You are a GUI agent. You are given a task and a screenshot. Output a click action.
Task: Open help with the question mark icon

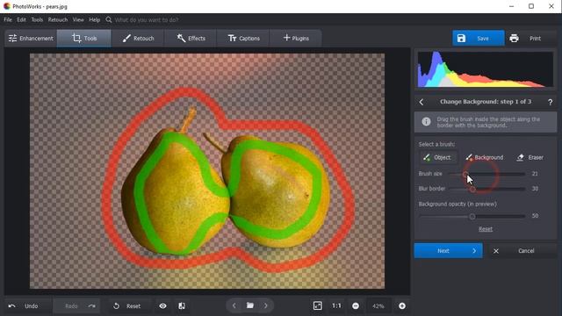[x=551, y=102]
